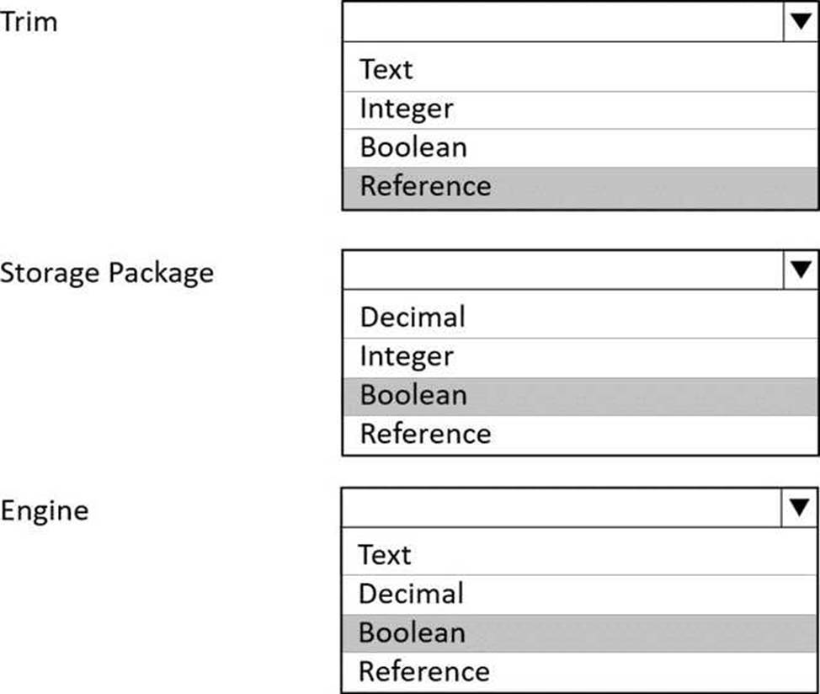Pick Boolean in the Trim list
The height and width of the screenshot is (694, 820).
(413, 147)
